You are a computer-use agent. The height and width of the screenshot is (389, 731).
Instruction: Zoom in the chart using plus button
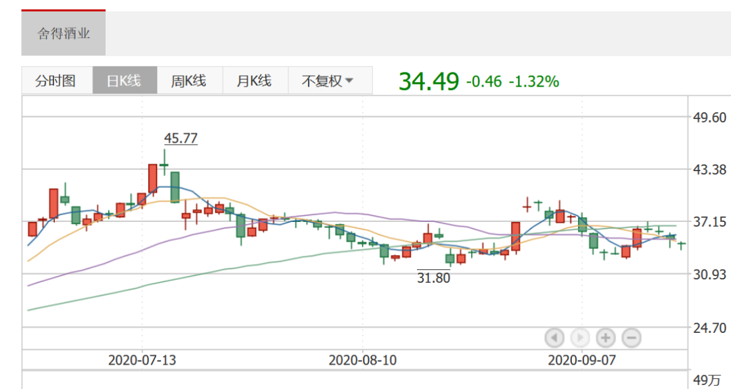[606, 338]
